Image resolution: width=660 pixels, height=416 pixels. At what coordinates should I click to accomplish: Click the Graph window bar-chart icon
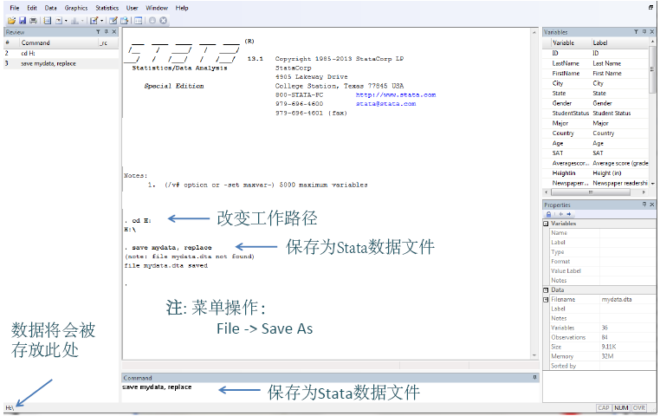pyautogui.click(x=75, y=20)
